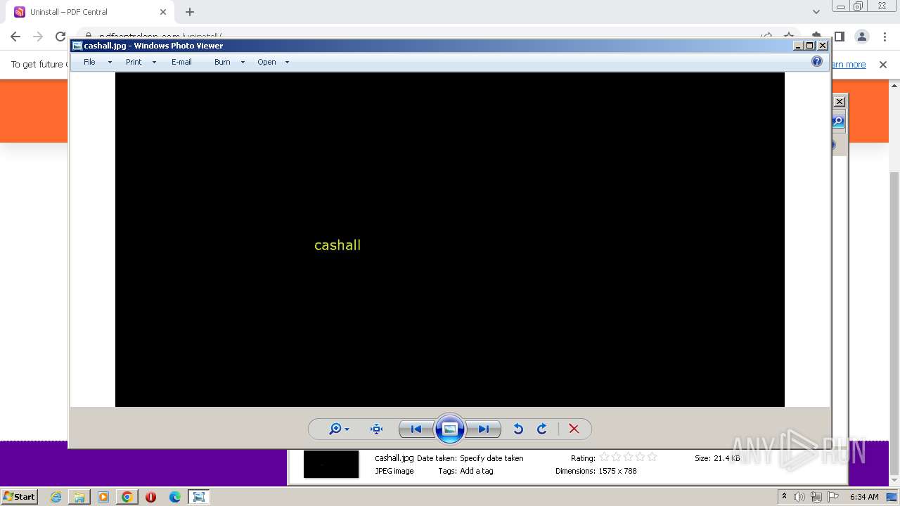Open the Burn menu
The width and height of the screenshot is (900, 506).
pyautogui.click(x=222, y=62)
